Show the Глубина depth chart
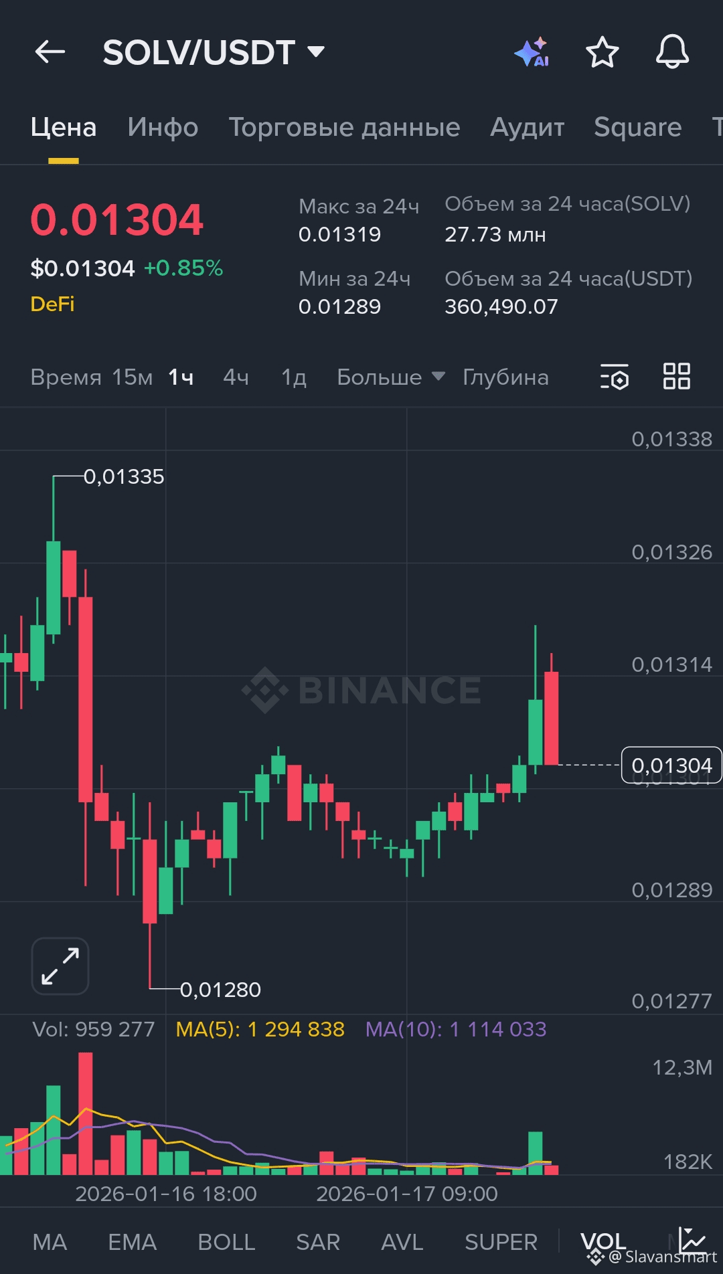Viewport: 723px width, 1274px height. pyautogui.click(x=505, y=377)
